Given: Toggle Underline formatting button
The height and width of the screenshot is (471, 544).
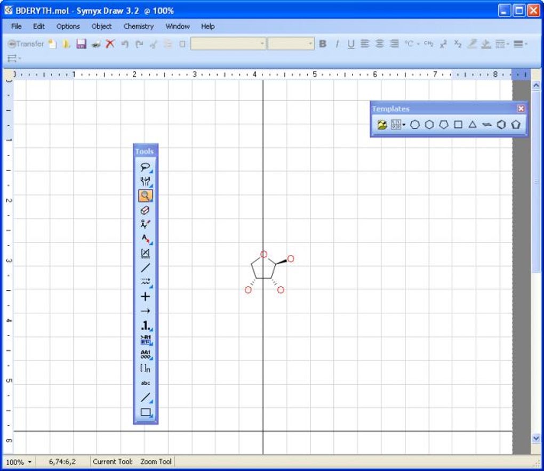Looking at the screenshot, I should point(351,44).
